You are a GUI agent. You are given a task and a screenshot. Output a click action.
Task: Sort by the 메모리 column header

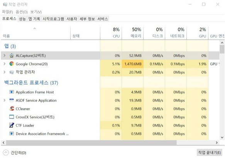(133, 33)
